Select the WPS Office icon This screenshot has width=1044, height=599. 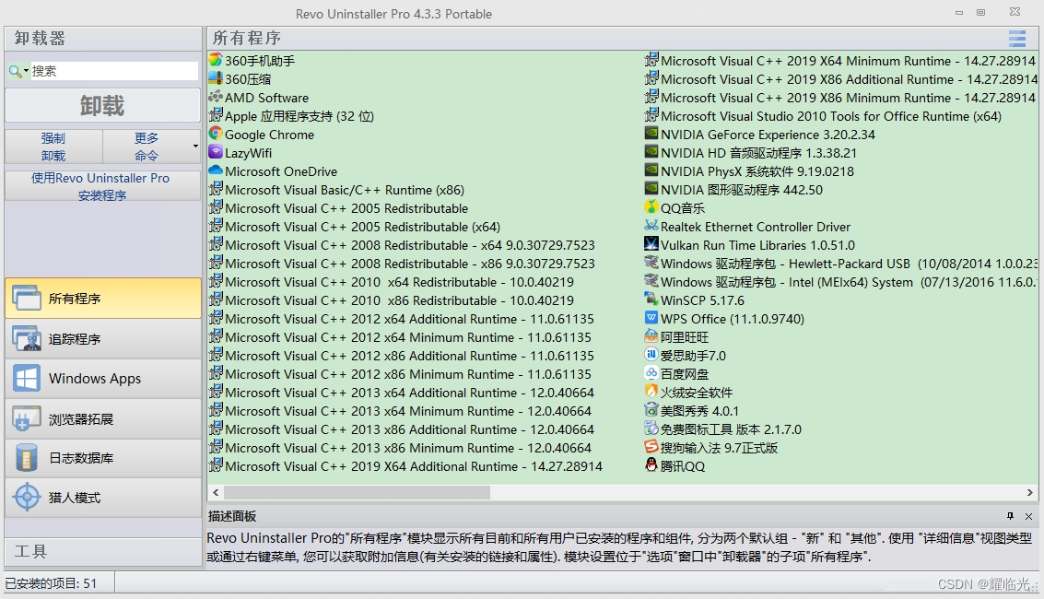click(651, 318)
